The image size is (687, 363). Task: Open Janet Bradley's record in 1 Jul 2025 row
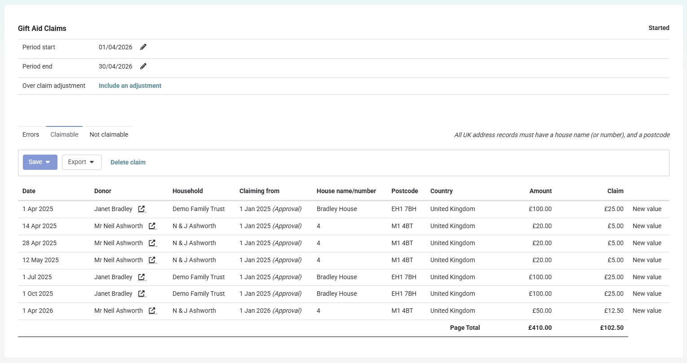click(x=142, y=277)
